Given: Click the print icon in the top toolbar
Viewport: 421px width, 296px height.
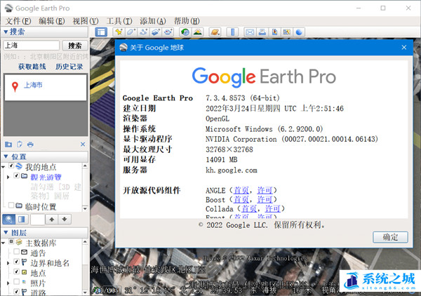Looking at the screenshot, I should pyautogui.click(x=262, y=32).
